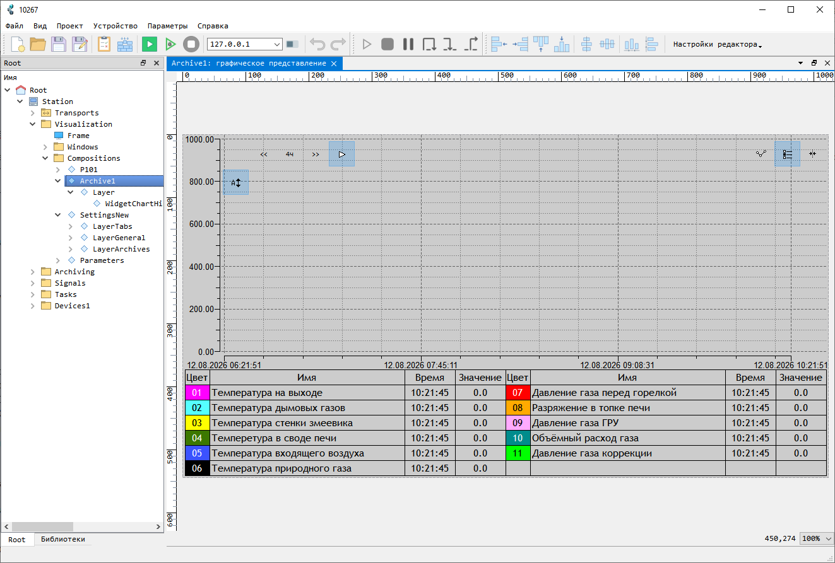Select the Frame item in tree

78,136
